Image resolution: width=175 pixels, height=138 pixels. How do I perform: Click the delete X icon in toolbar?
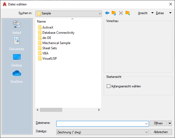(x=121, y=13)
